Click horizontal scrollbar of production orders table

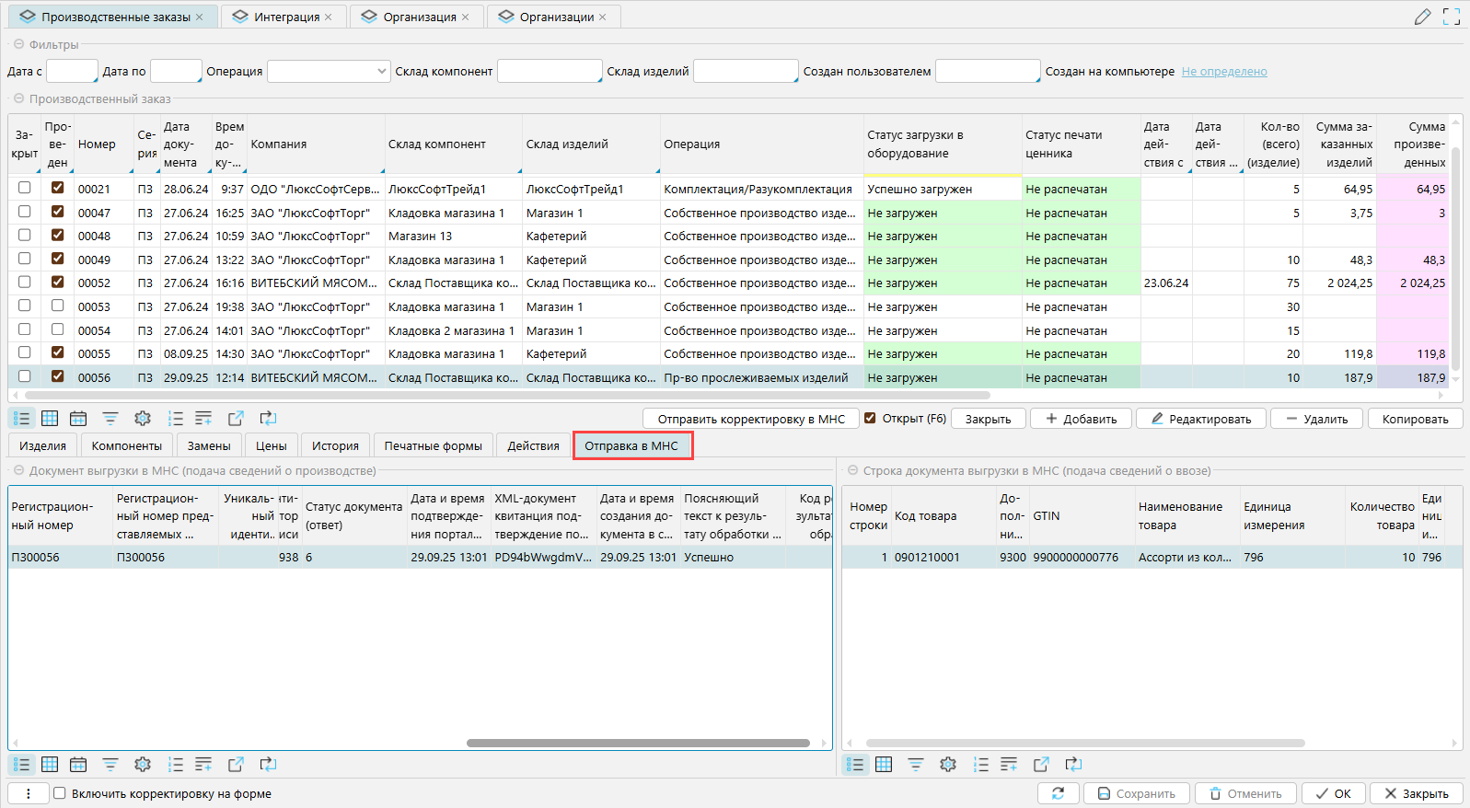click(x=506, y=396)
